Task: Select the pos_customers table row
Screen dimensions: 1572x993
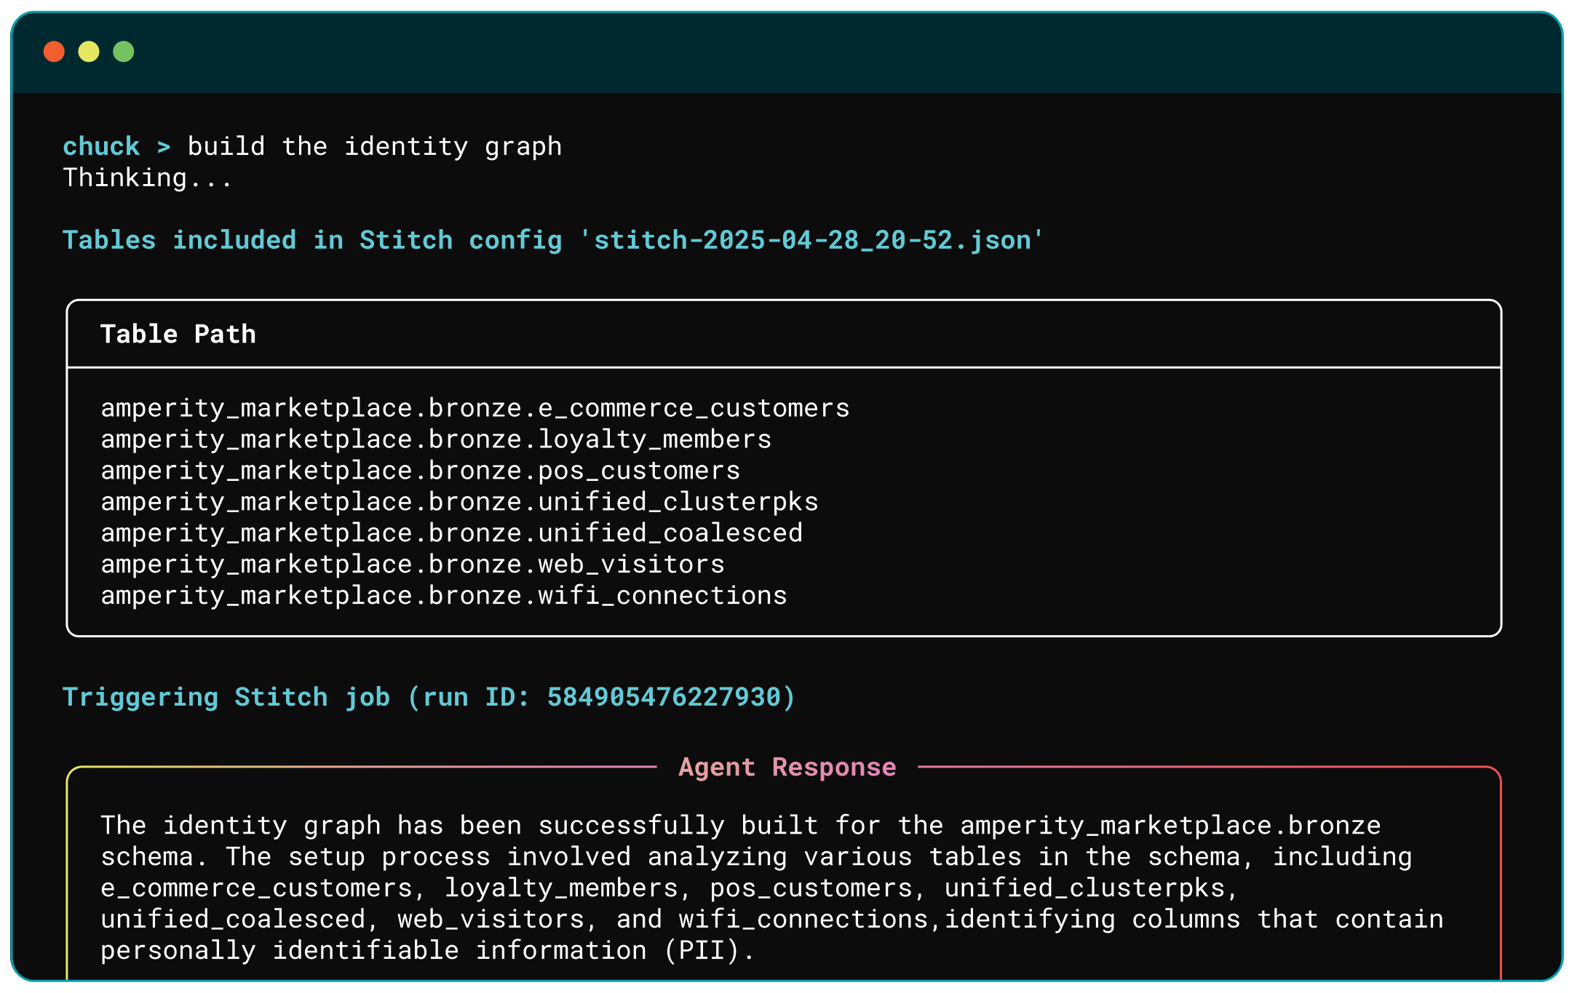Action: tap(420, 471)
